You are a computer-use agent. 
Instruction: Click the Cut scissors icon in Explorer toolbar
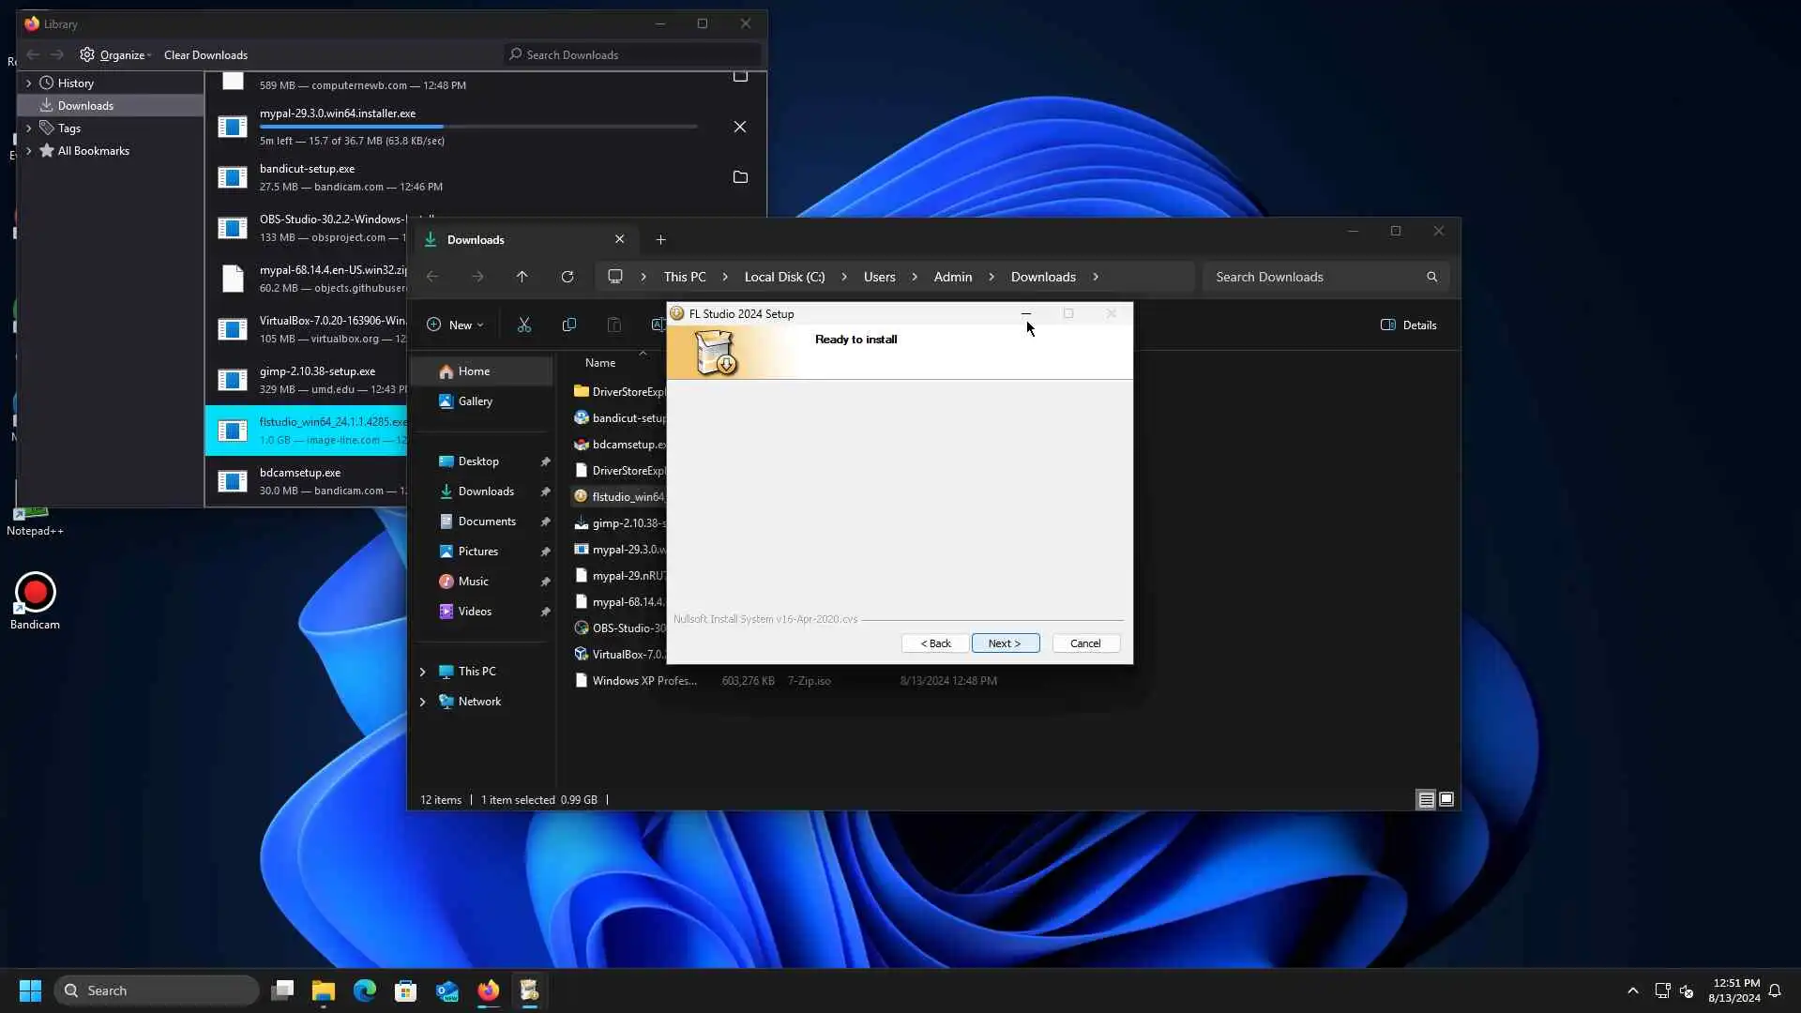click(x=524, y=325)
